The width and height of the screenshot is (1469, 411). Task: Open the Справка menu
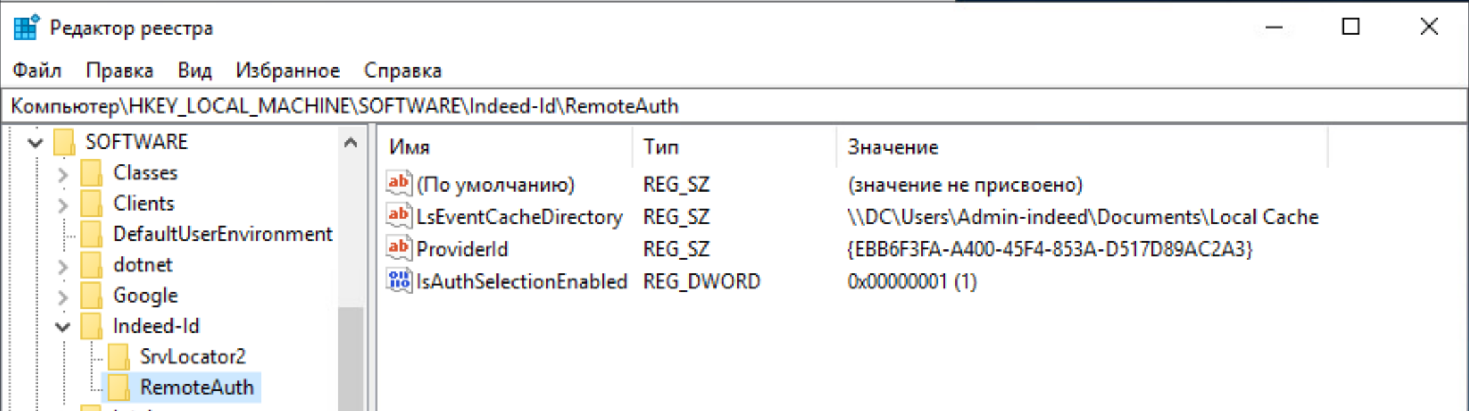coord(402,70)
